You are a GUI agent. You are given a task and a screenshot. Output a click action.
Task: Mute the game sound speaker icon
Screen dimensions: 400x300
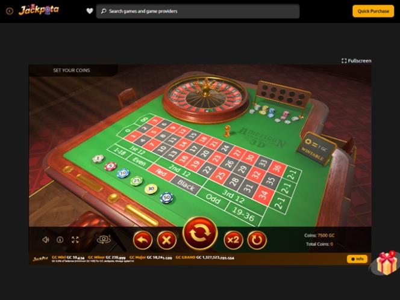click(x=46, y=240)
